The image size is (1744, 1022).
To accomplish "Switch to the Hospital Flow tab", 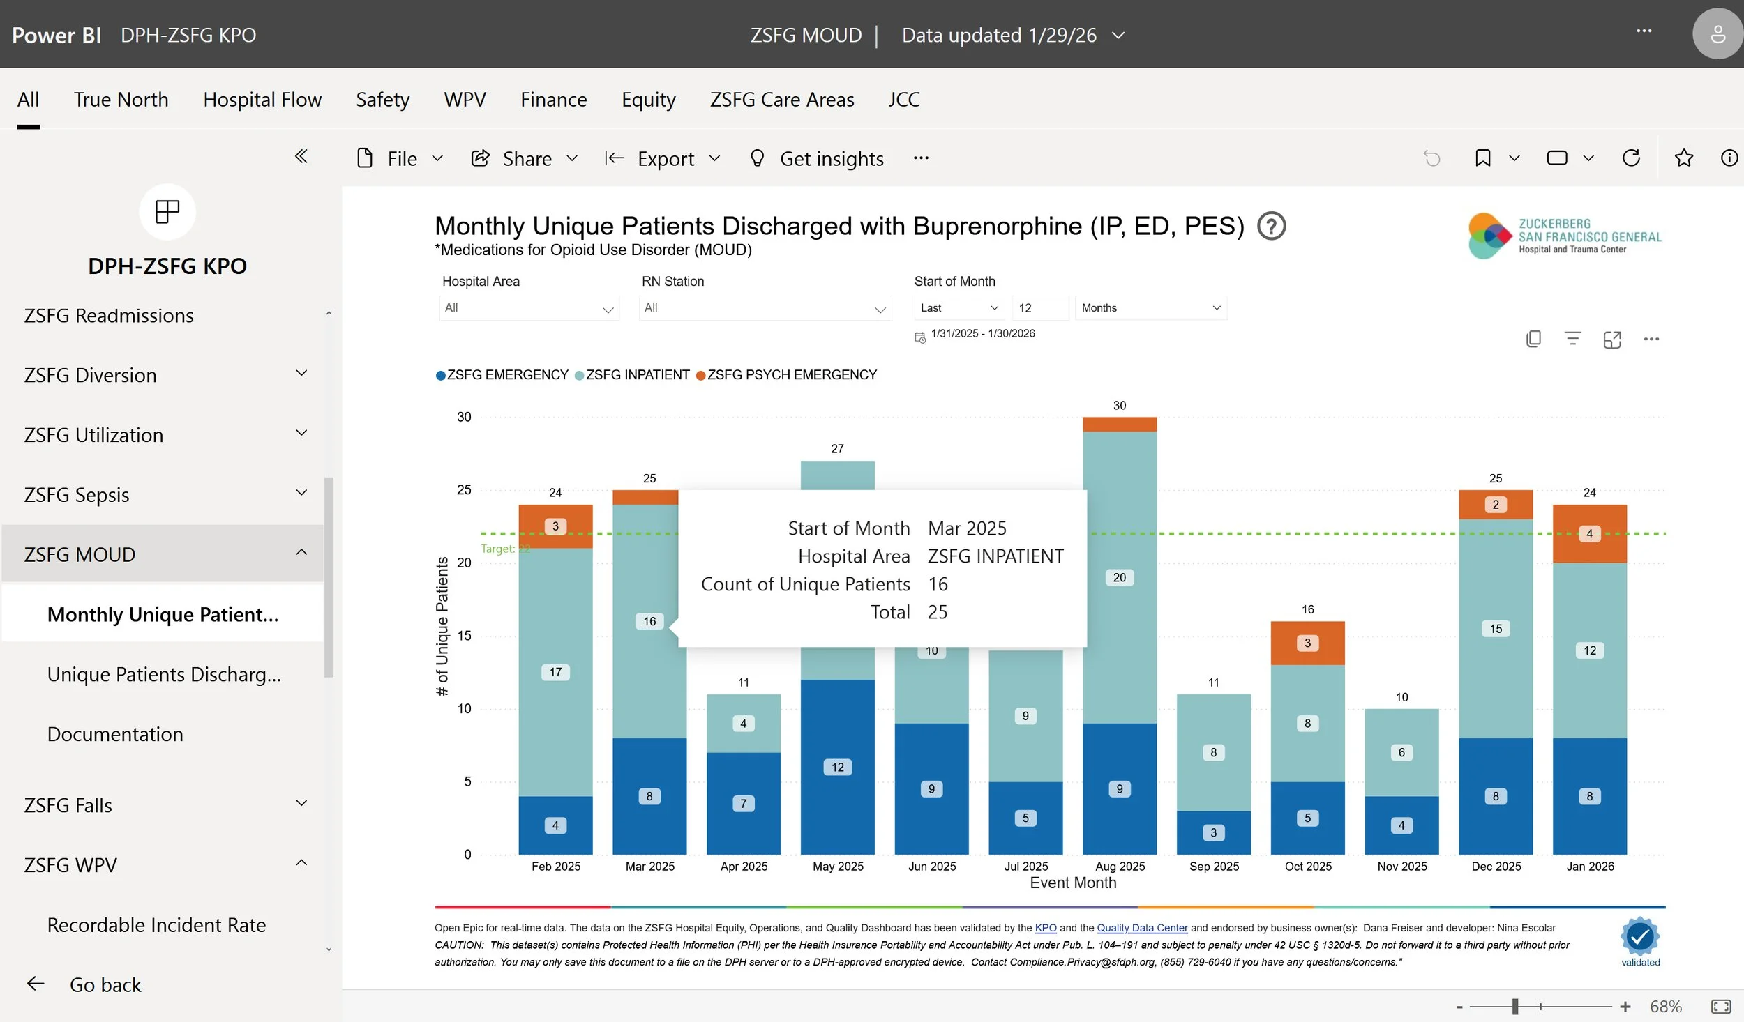I will tap(262, 100).
